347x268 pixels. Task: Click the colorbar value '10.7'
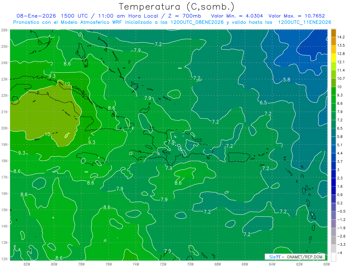tap(341, 78)
